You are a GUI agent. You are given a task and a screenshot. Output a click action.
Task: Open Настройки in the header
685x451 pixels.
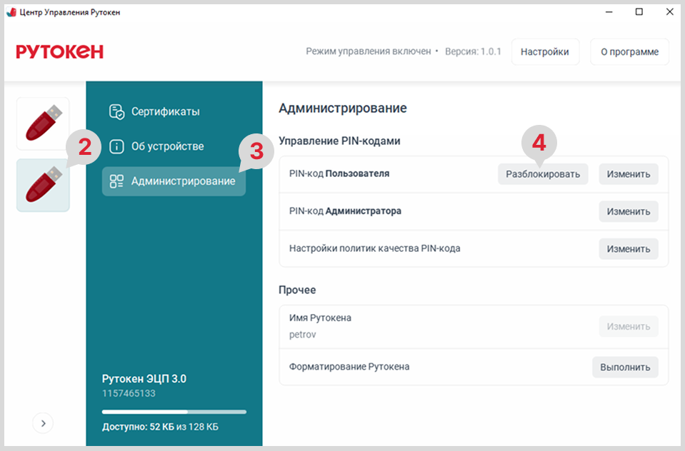point(544,51)
